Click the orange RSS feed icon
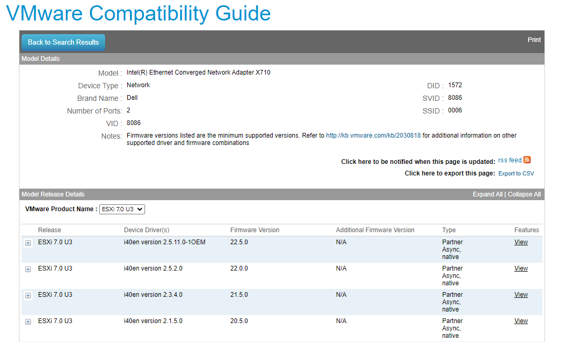Screen dimensions: 567x342 point(527,160)
